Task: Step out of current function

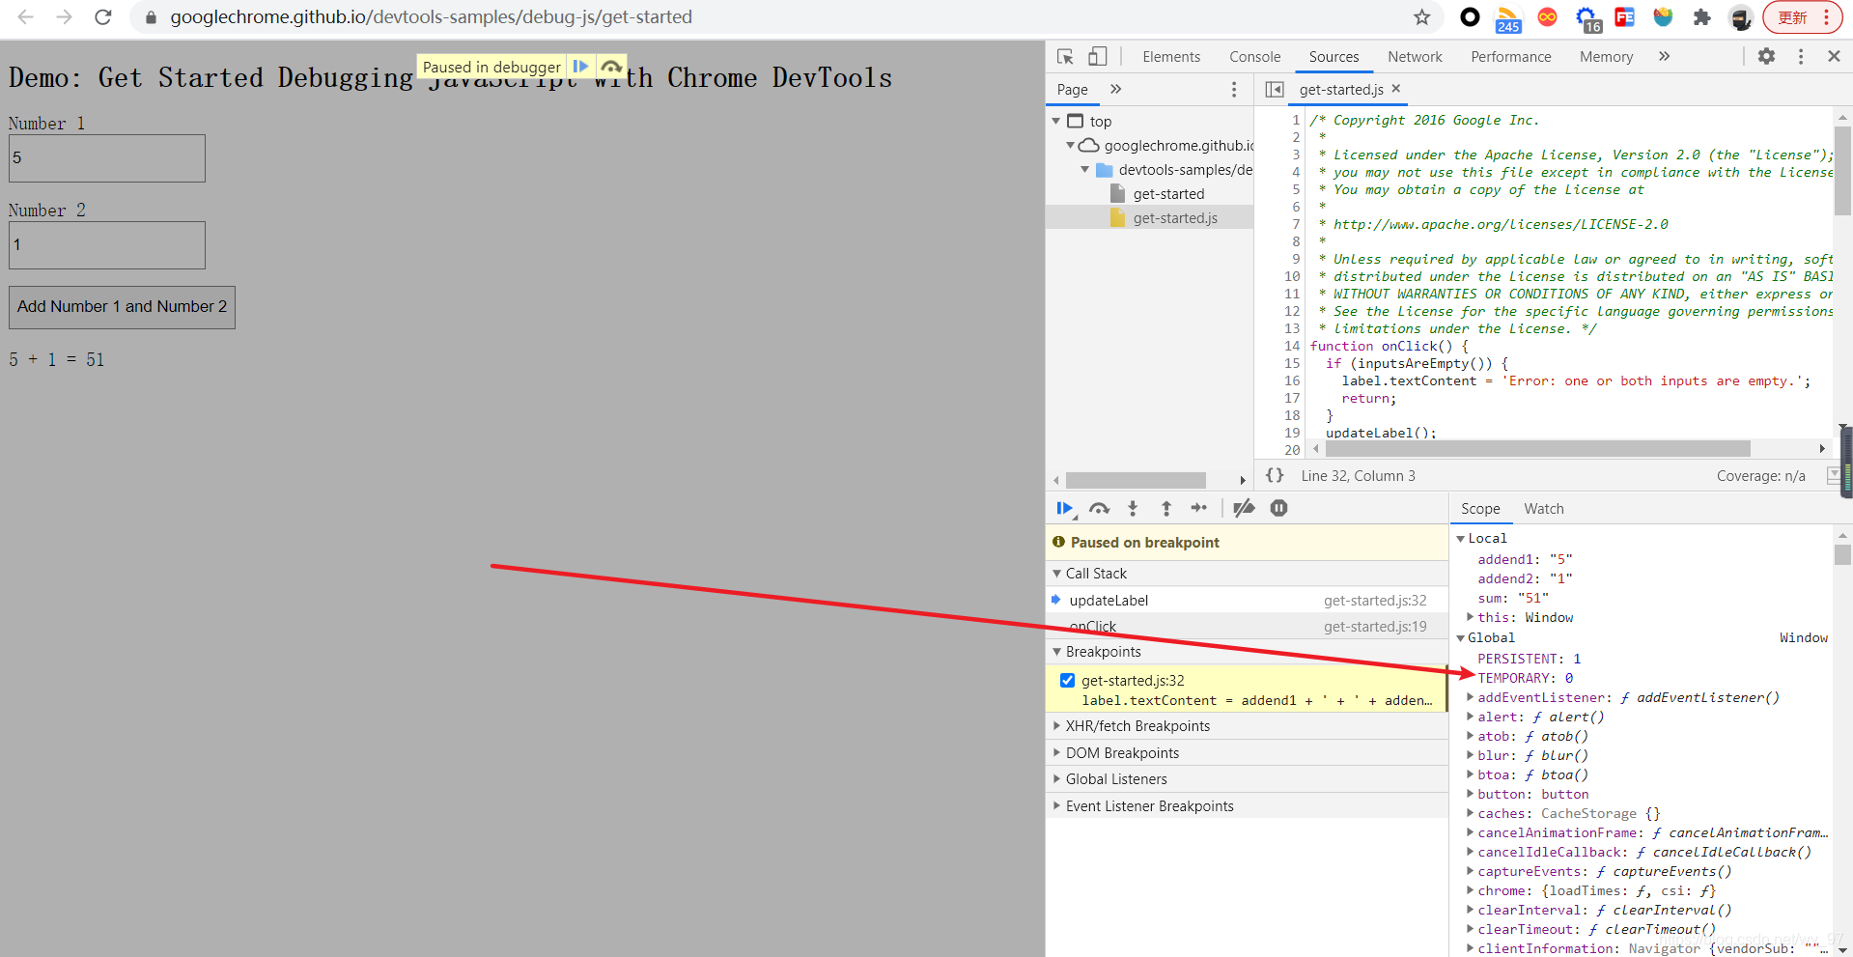Action: pyautogui.click(x=1166, y=508)
